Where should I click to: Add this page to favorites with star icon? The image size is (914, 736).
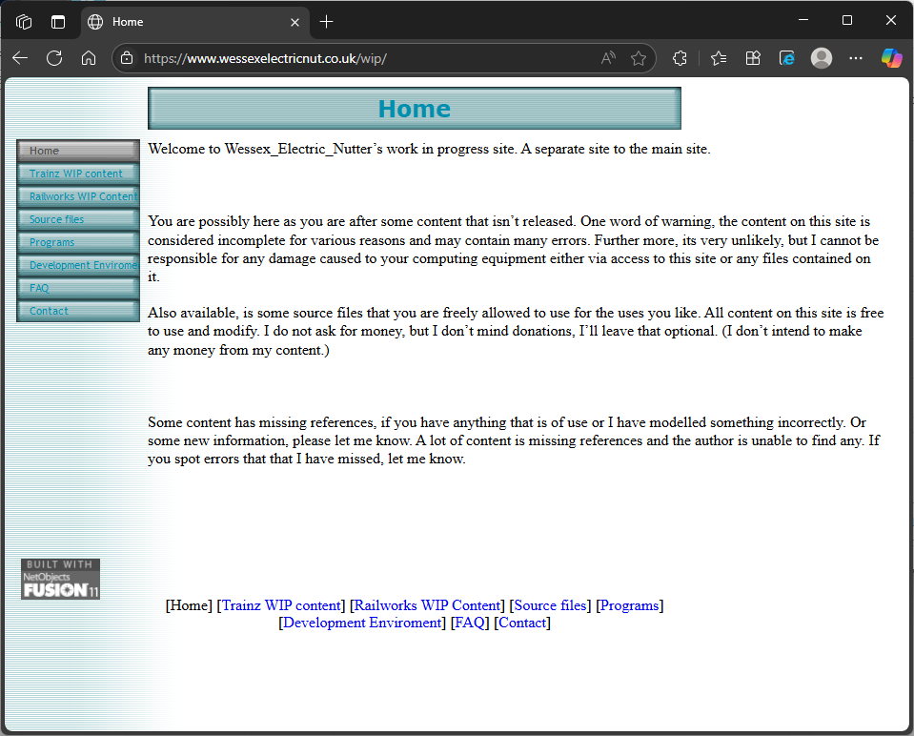pyautogui.click(x=639, y=58)
